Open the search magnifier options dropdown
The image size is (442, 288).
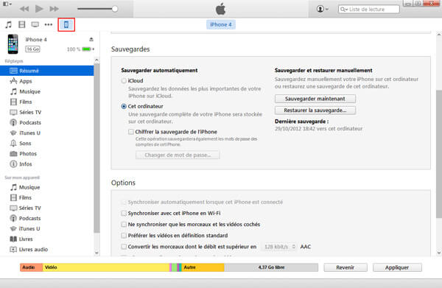coord(344,10)
